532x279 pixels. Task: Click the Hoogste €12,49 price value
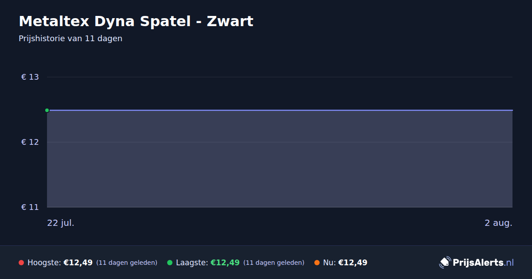coord(78,263)
